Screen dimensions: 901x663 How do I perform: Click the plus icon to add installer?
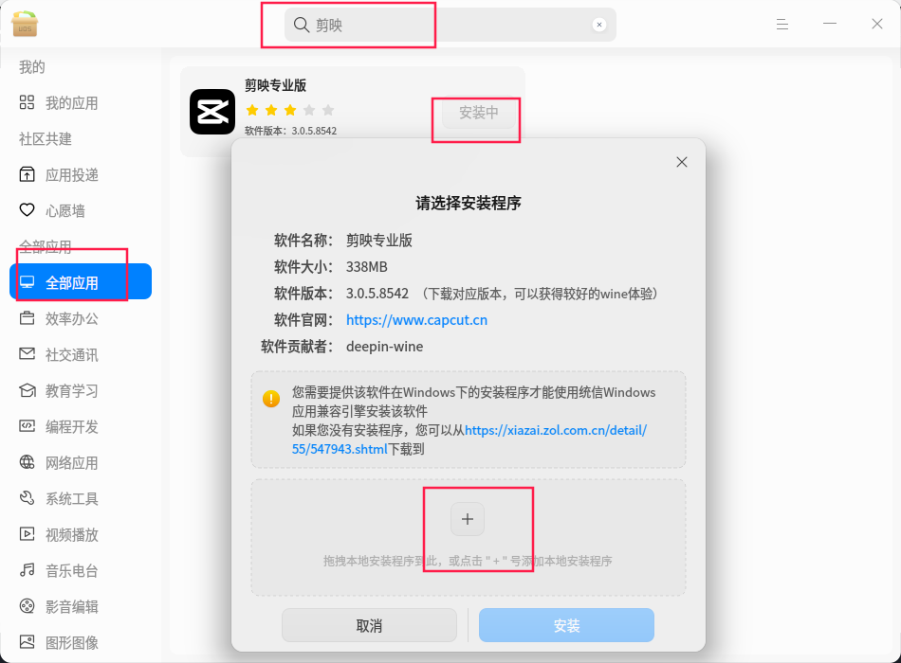(468, 519)
